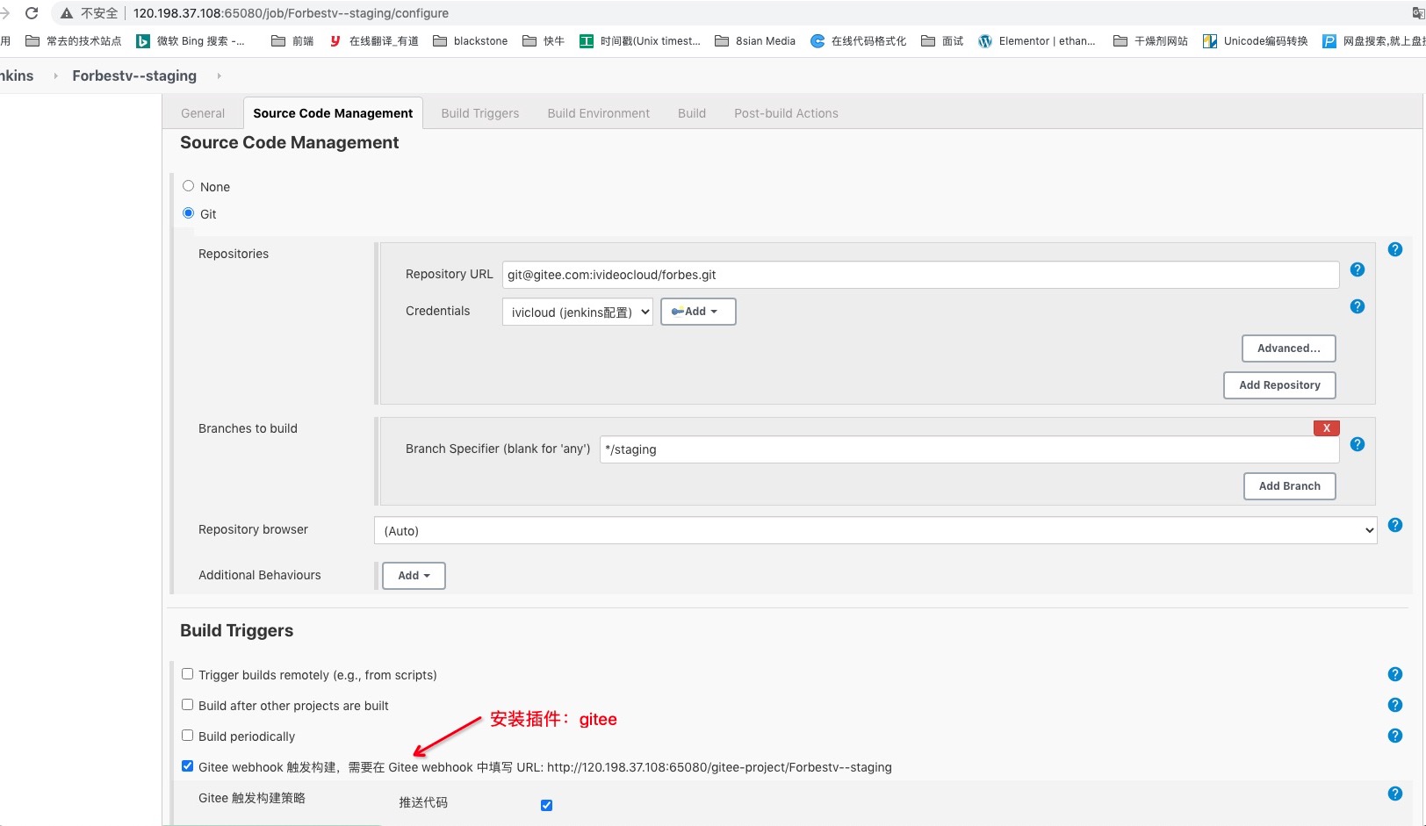Open the credentials Add dropdown button
Screen dimensions: 1426x826
(x=698, y=312)
